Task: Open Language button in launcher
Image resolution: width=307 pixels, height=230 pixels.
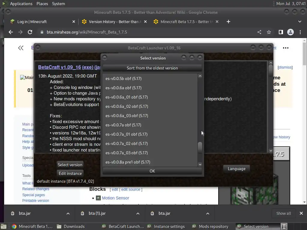Action: tap(237, 169)
